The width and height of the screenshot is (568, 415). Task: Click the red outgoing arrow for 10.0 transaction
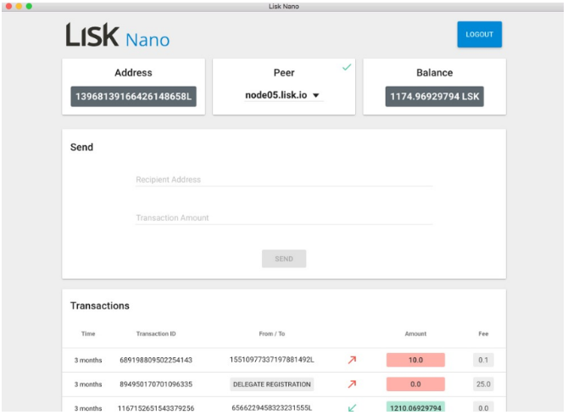[352, 360]
